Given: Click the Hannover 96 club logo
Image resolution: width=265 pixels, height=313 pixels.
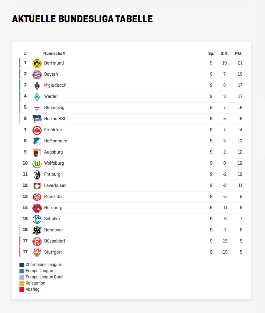Looking at the screenshot, I should pyautogui.click(x=37, y=230).
